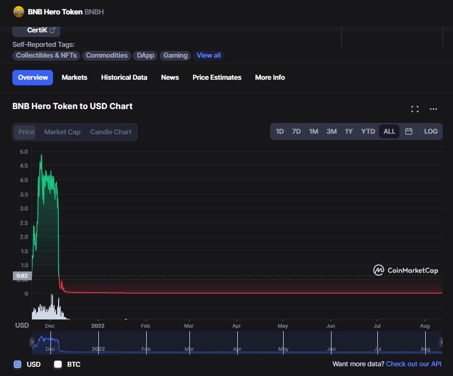
Task: Click the 0.62 price marker label
Action: (x=22, y=276)
